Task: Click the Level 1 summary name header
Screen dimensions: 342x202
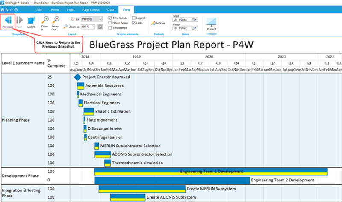Action: point(24,63)
